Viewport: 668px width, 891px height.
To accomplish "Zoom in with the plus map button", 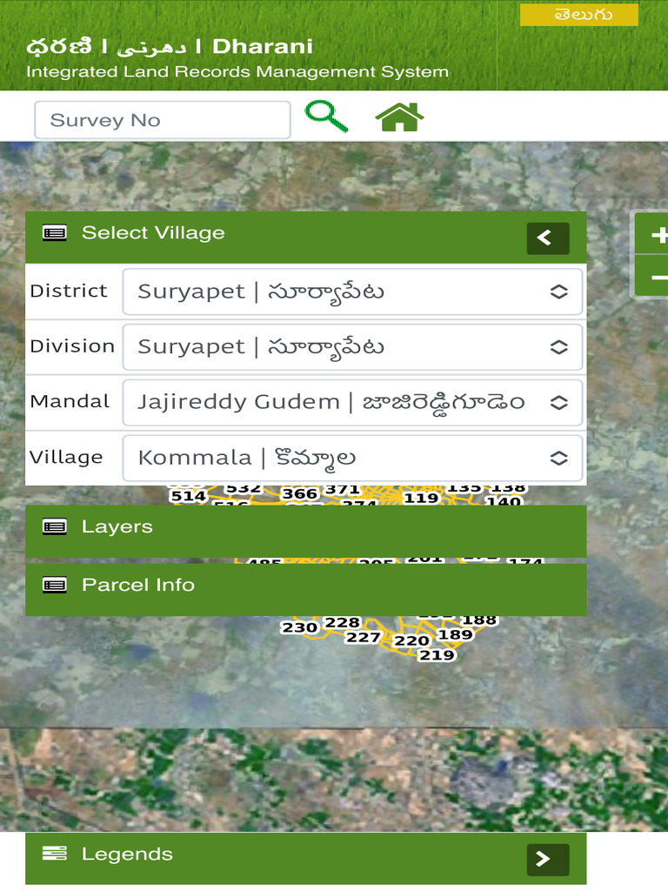I will pos(656,234).
